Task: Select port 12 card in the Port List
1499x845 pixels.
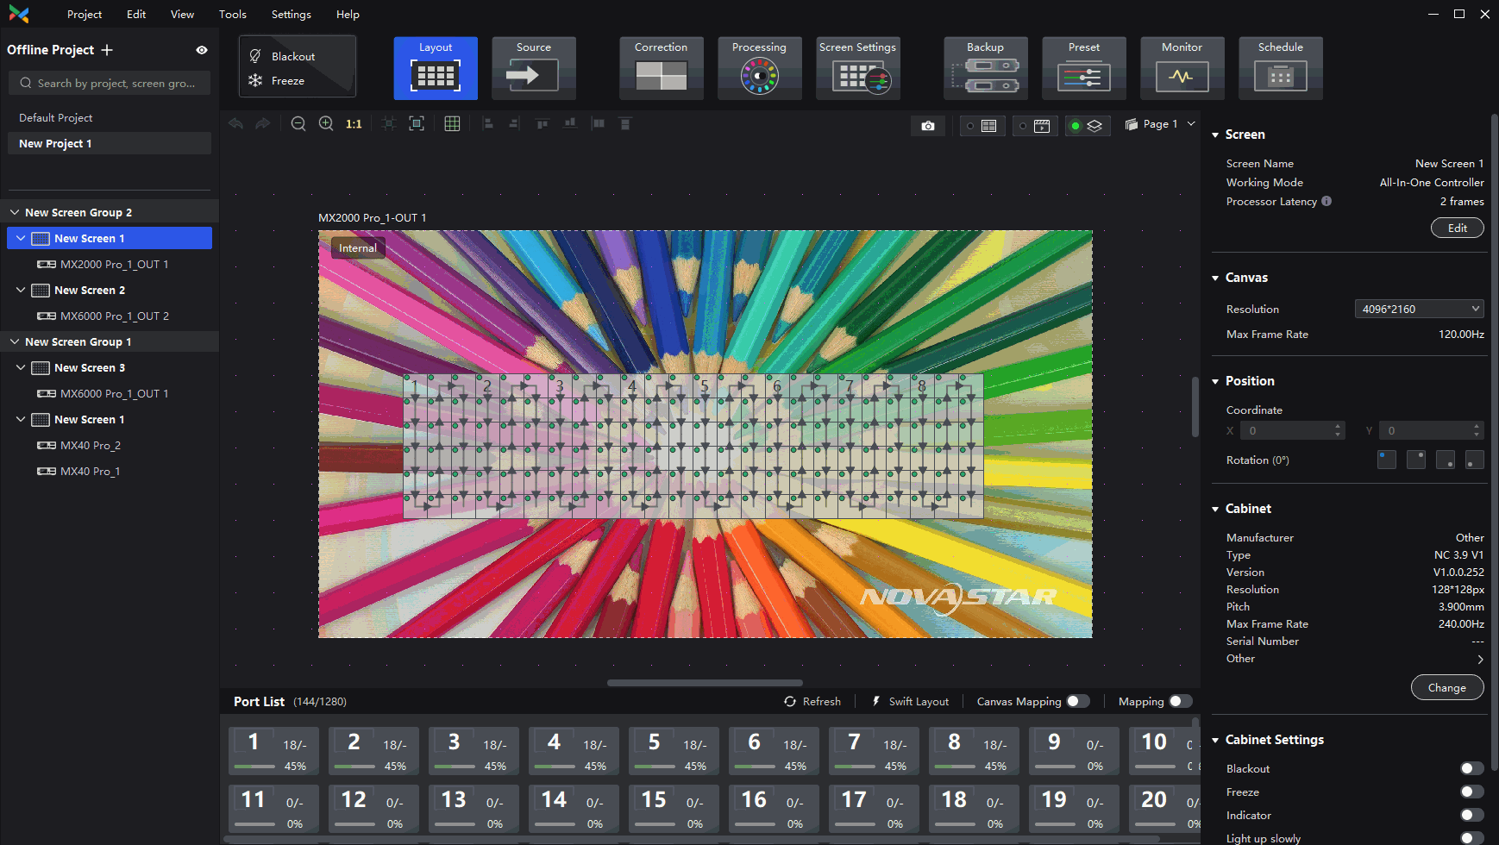Action: [373, 809]
